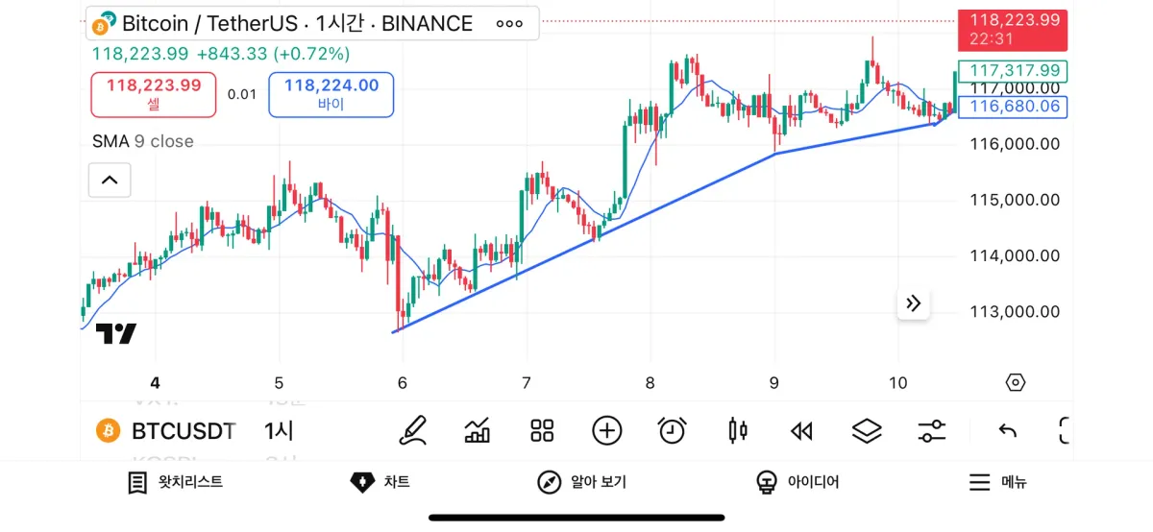Open chart settings sliders icon
The width and height of the screenshot is (1153, 532).
coord(931,430)
